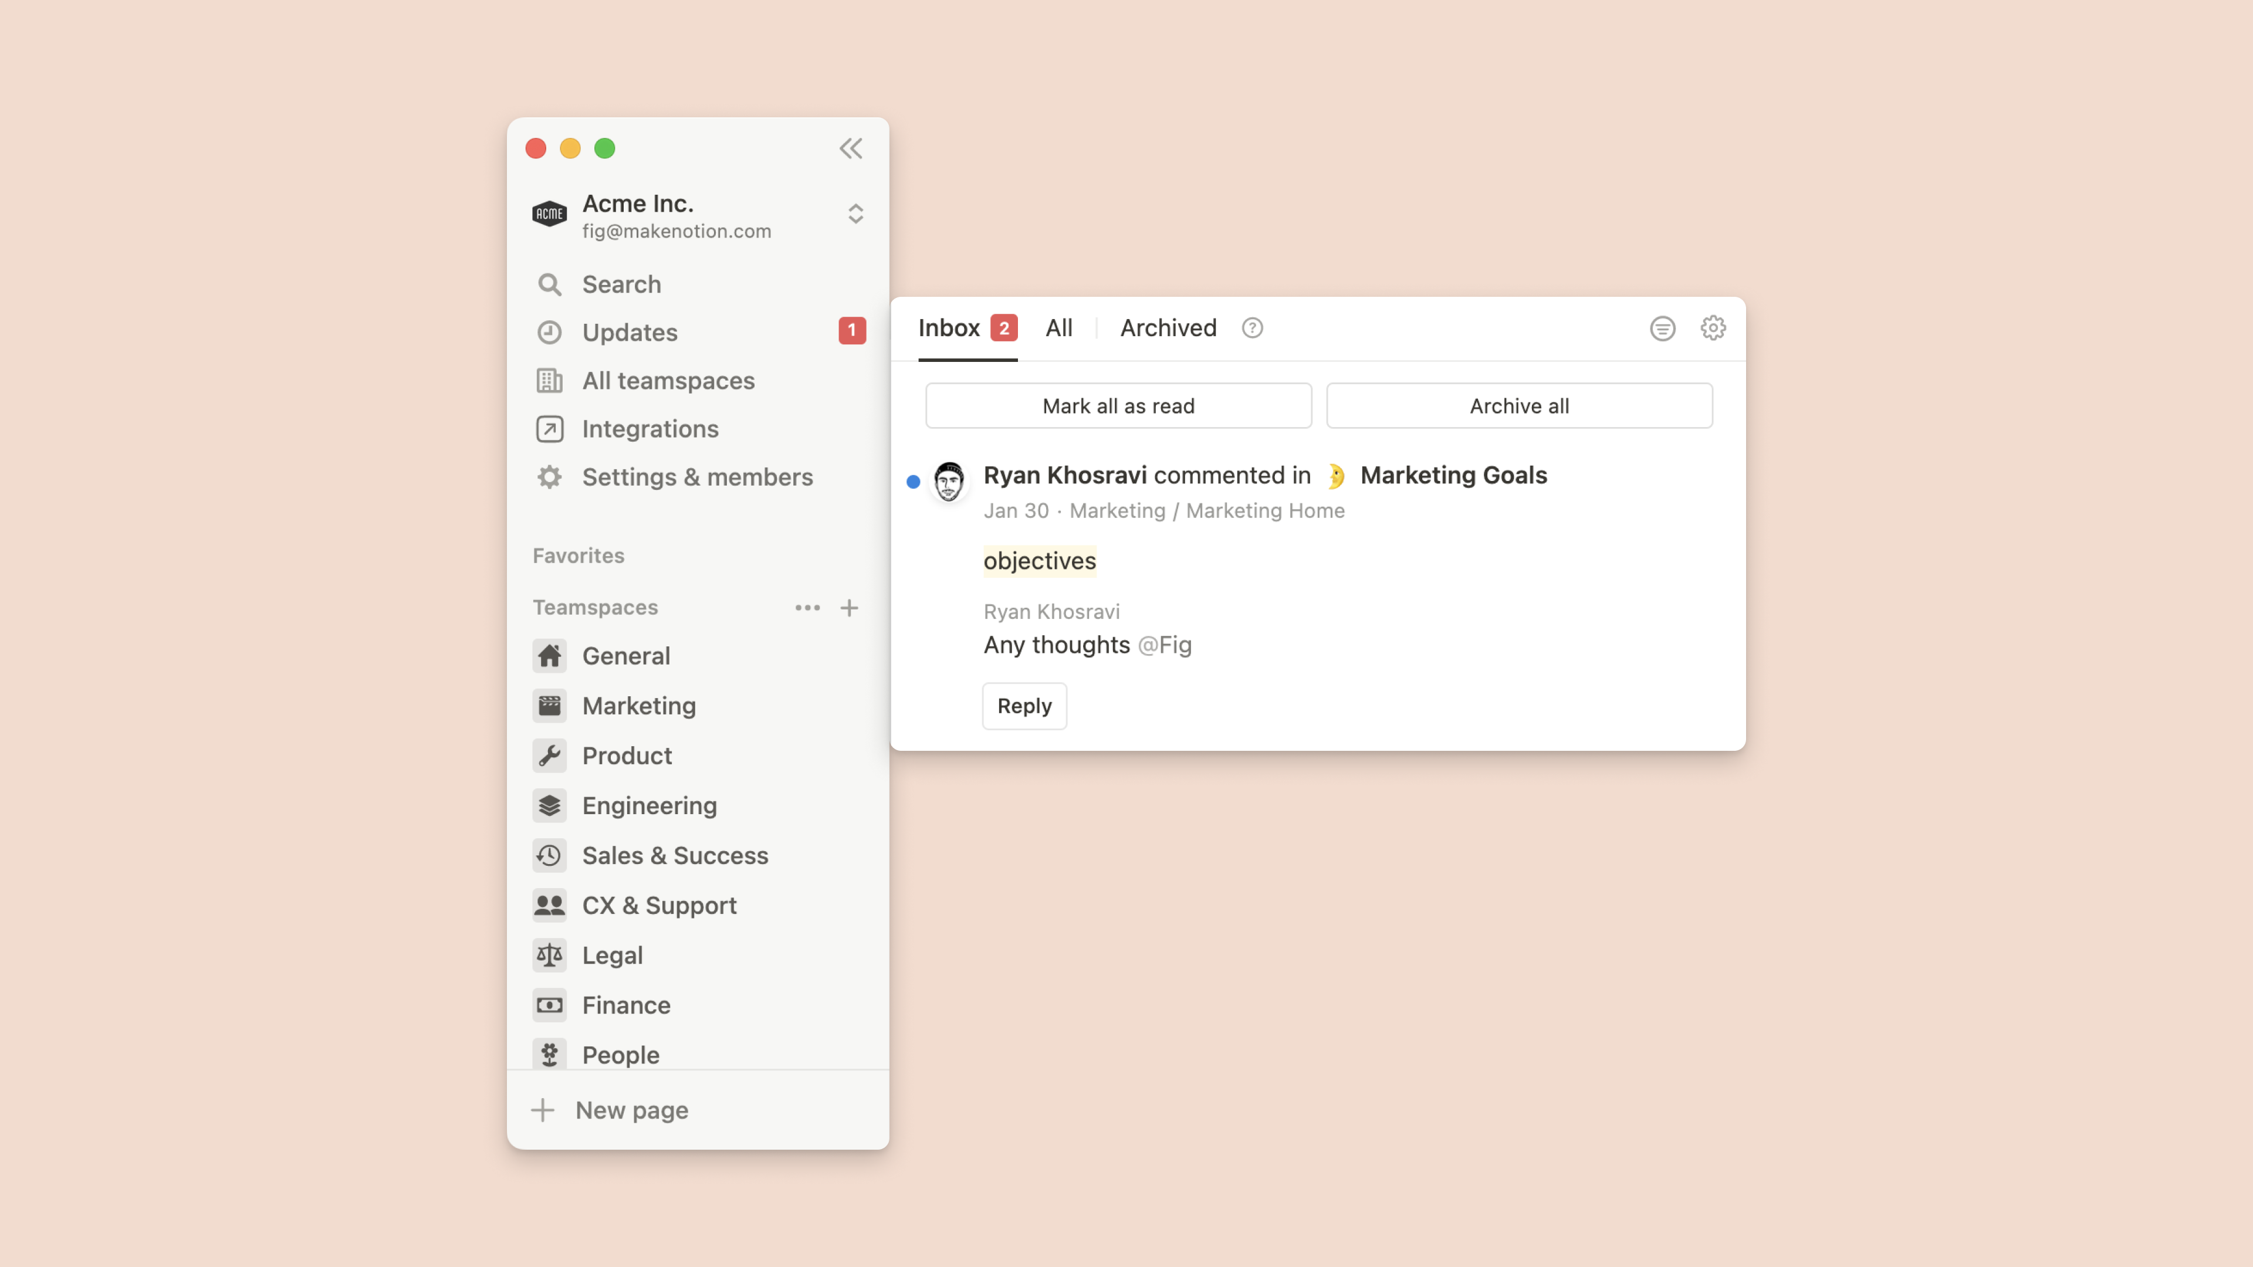Click the Acme Inc. workspace dropdown
The height and width of the screenshot is (1267, 2253).
coord(853,215)
